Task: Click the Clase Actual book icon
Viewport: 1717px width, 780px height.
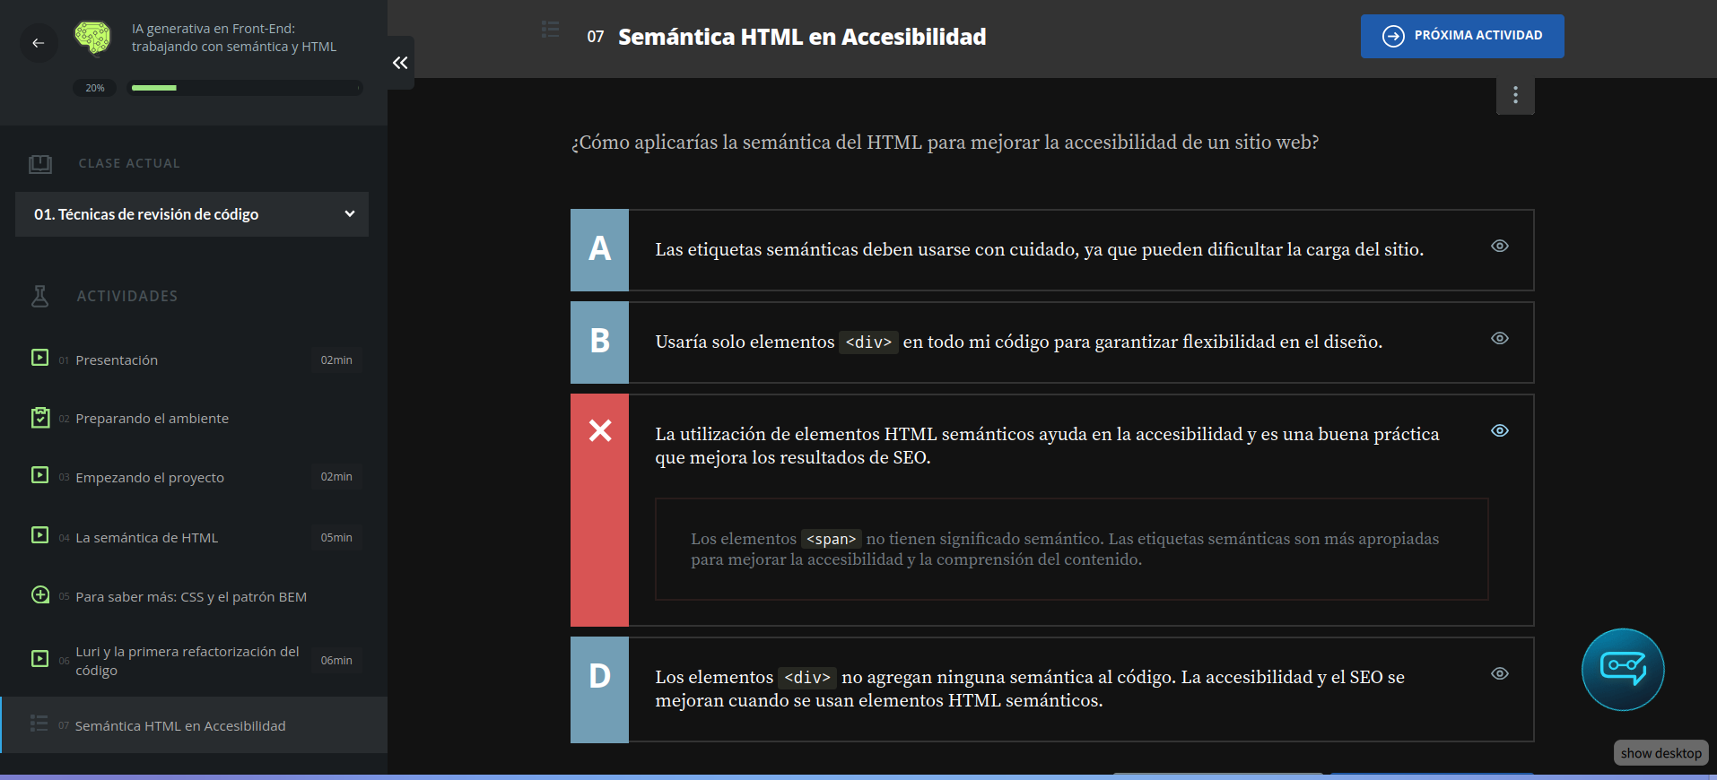Action: [x=40, y=163]
